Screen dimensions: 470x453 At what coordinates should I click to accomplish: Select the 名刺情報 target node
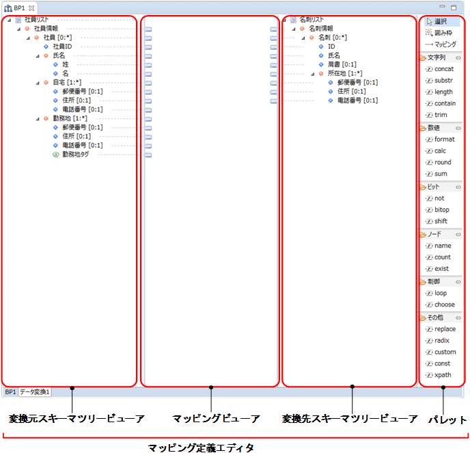321,29
